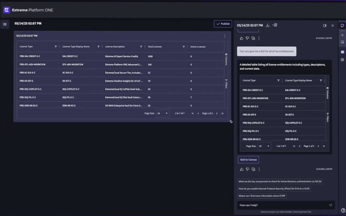Click SD-WAN Enterprise XaaS description cell
This screenshot has width=346, height=216.
pyautogui.click(x=124, y=106)
